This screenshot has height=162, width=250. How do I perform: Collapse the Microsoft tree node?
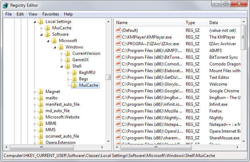48,41
